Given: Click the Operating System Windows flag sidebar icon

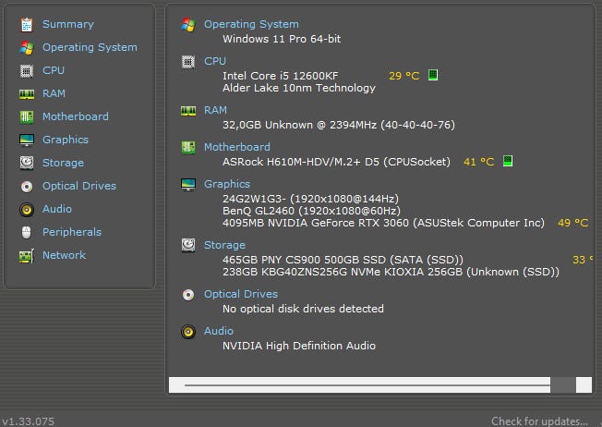Looking at the screenshot, I should pyautogui.click(x=27, y=48).
